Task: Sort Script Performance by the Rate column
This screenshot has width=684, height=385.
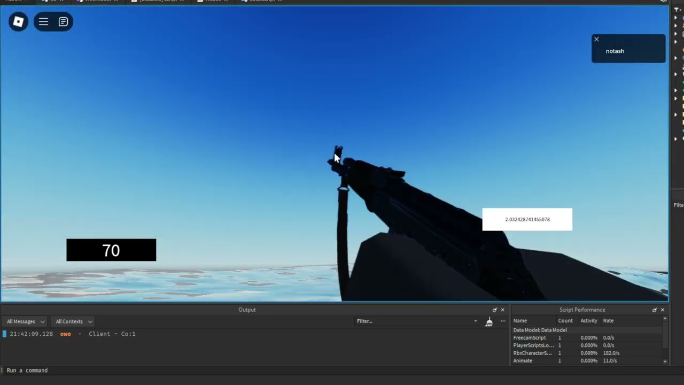Action: coord(608,321)
